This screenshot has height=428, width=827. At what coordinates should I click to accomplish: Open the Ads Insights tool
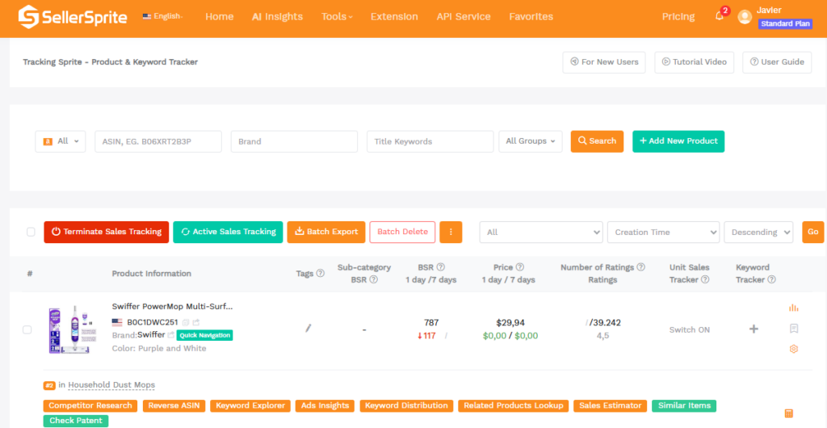[325, 406]
